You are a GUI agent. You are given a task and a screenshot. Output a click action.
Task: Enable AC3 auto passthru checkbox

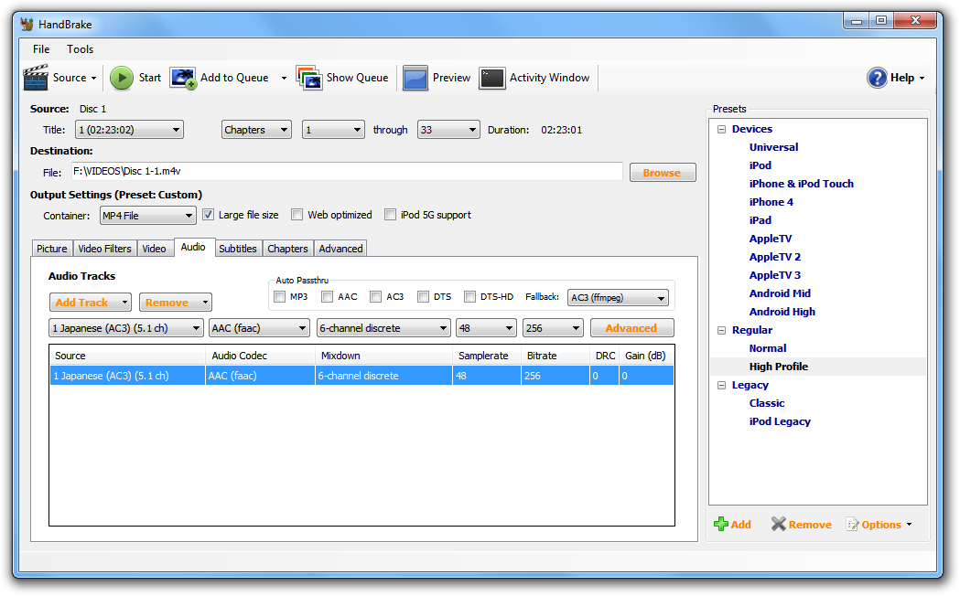[x=376, y=296]
